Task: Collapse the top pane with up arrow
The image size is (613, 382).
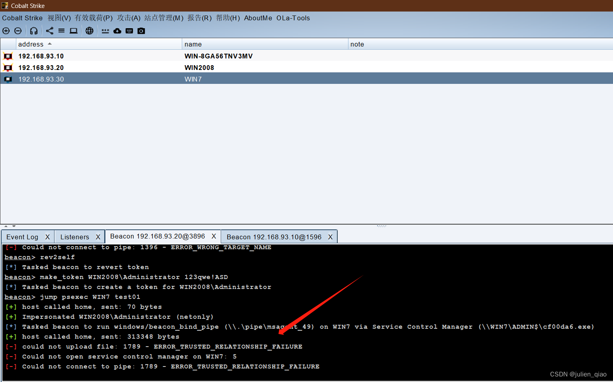Action: pos(6,226)
